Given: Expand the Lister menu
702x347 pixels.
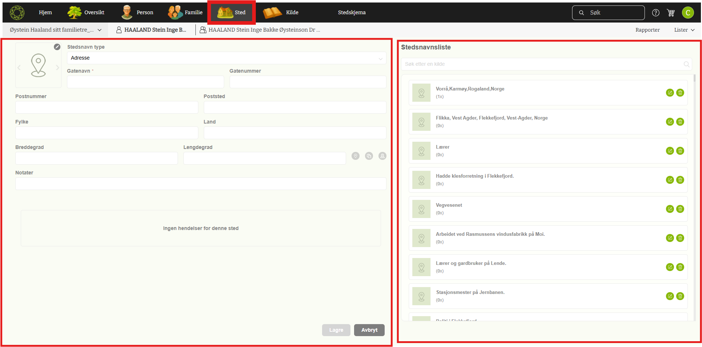Looking at the screenshot, I should coord(684,30).
